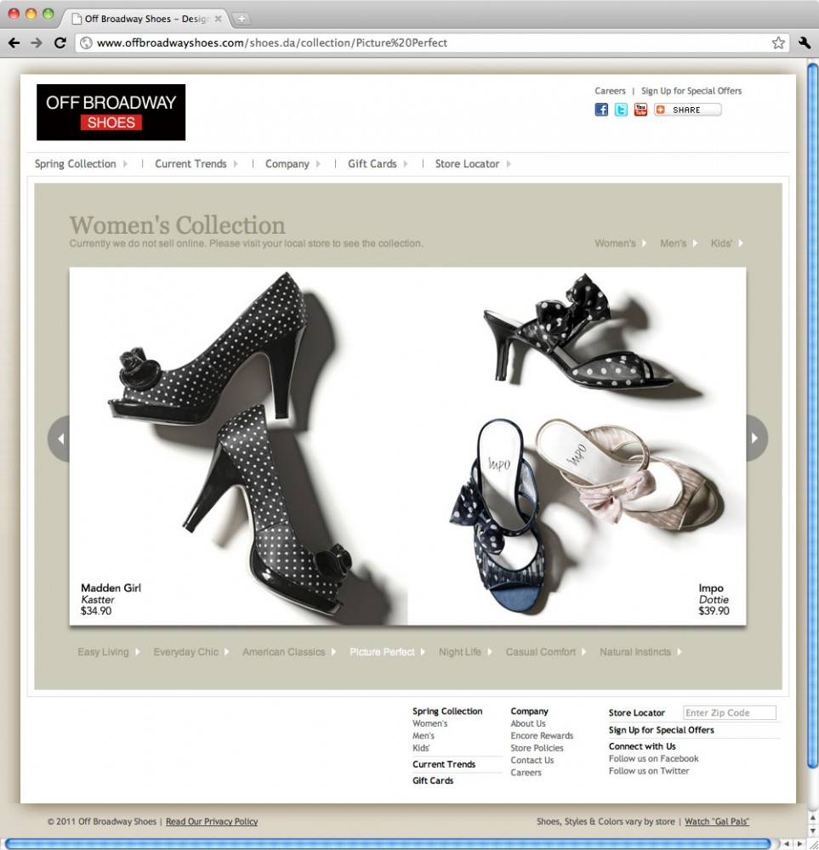
Task: Open footer Men's link
Action: [424, 736]
